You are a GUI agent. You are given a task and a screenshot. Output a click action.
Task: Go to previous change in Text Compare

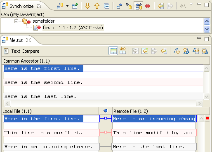(205, 51)
